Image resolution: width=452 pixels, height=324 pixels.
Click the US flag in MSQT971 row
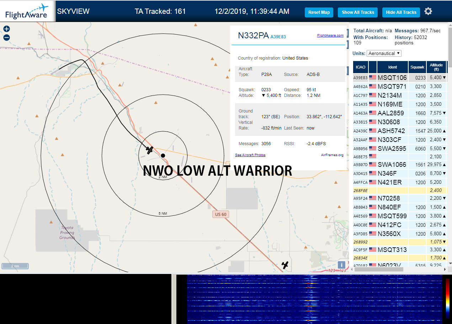coord(373,87)
